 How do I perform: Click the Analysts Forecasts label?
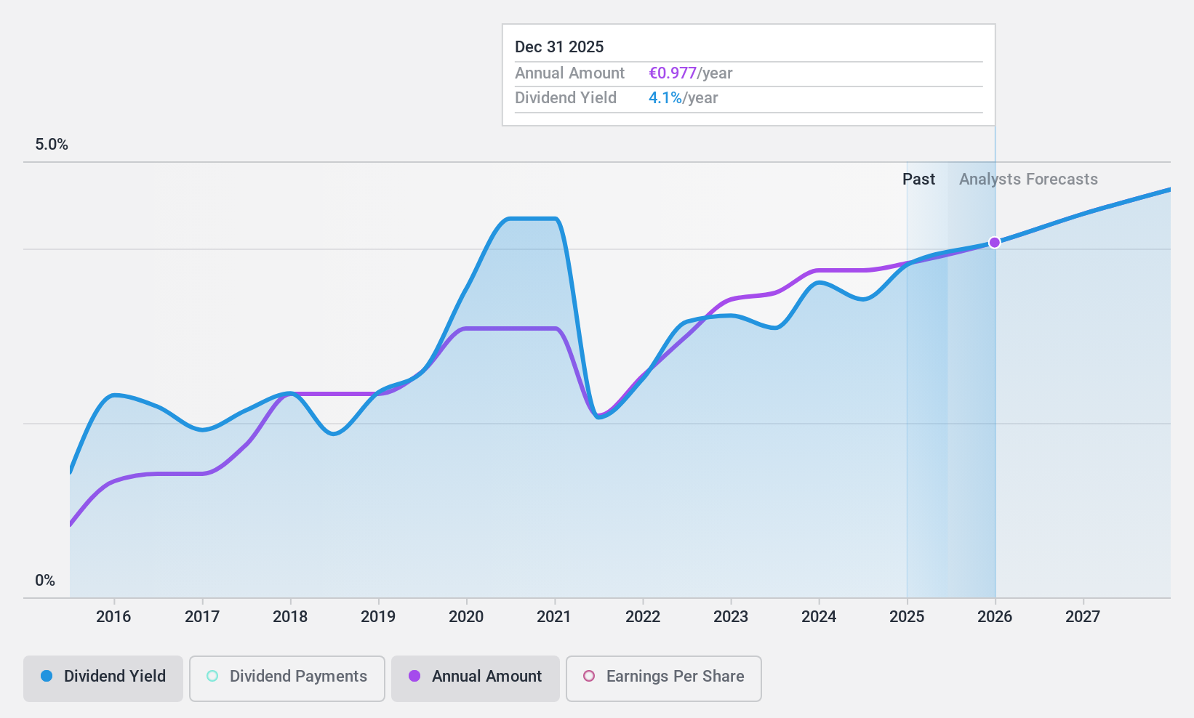[1028, 179]
